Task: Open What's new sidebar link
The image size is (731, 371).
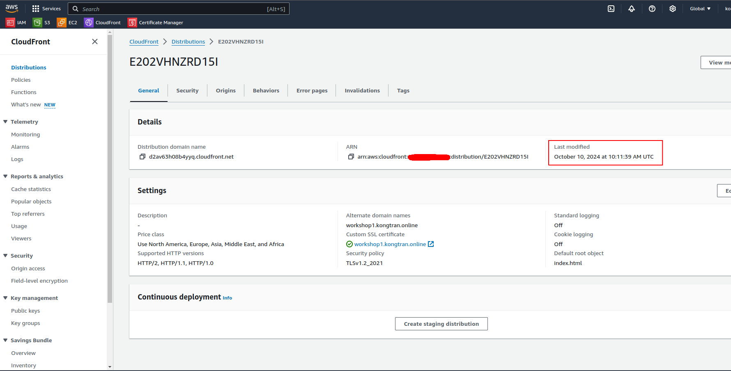Action: click(26, 104)
